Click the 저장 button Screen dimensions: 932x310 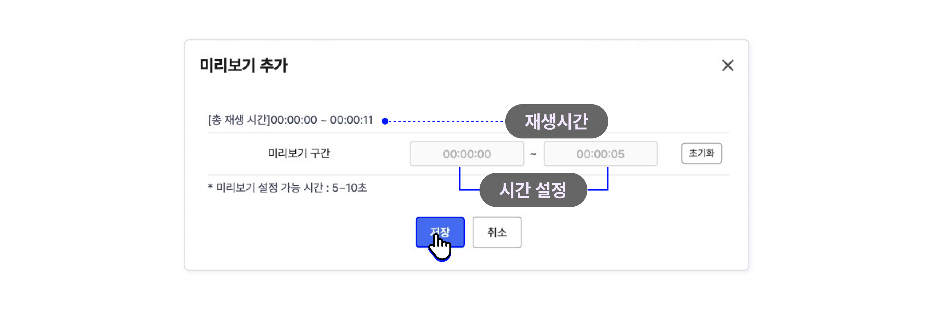point(440,232)
